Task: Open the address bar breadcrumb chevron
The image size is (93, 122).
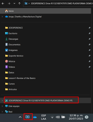Action: point(29,3)
